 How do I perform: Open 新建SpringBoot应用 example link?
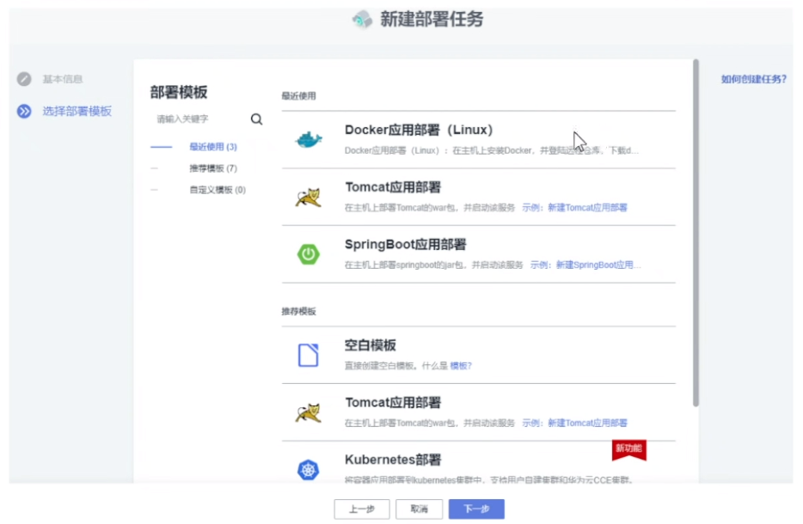598,265
